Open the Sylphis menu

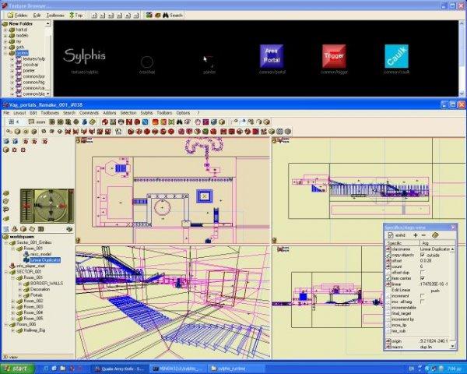tap(146, 113)
